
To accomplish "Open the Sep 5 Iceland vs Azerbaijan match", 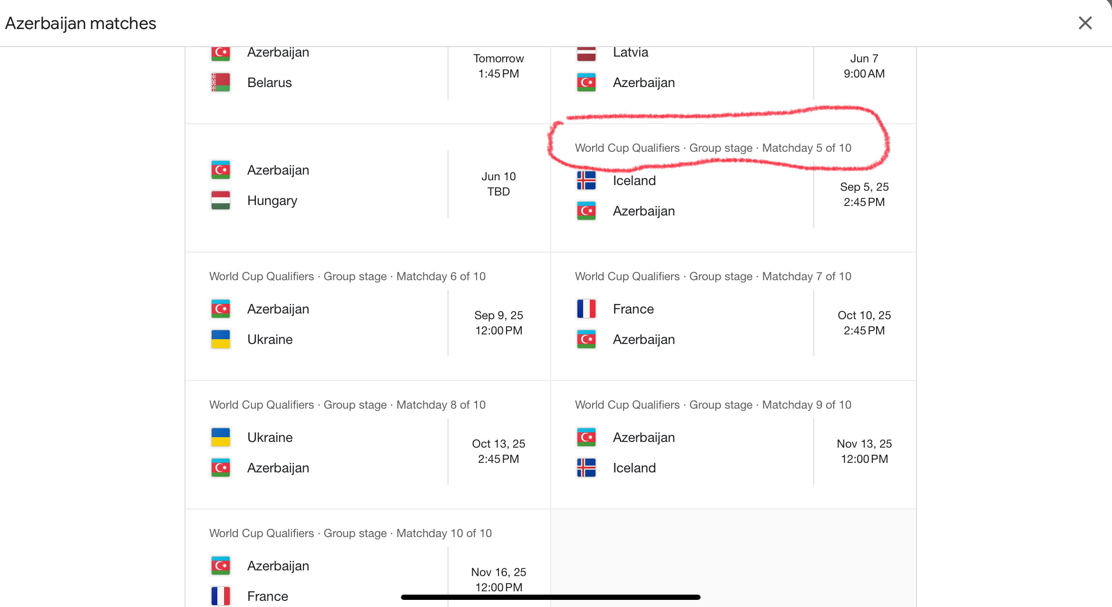I will pyautogui.click(x=732, y=196).
